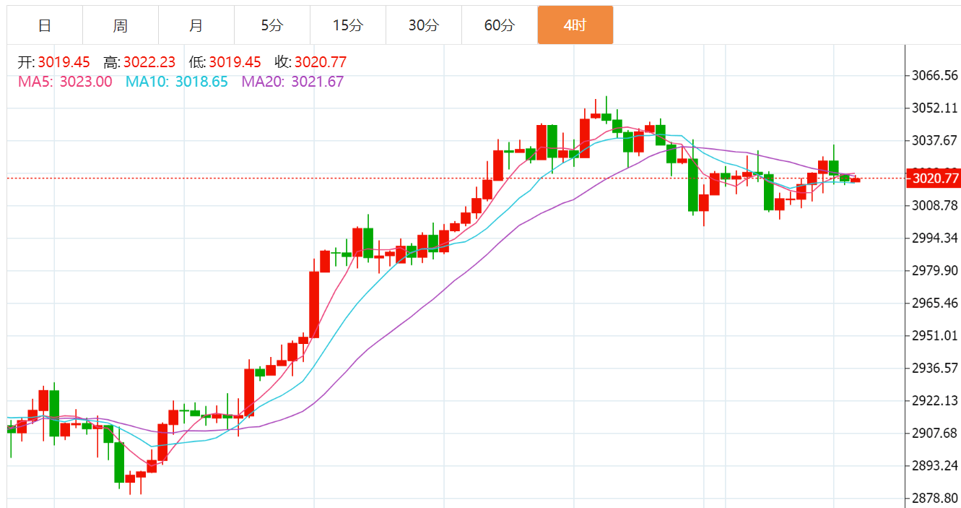The image size is (961, 508).
Task: Select the MA10 indicator label 3018.65
Action: [x=201, y=82]
